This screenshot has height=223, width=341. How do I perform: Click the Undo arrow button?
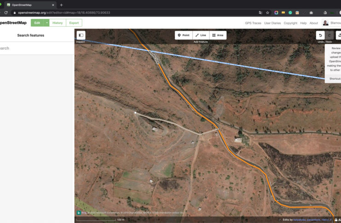coord(320,35)
